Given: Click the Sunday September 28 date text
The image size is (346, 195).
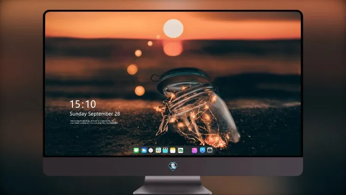Looking at the screenshot, I should [x=95, y=114].
